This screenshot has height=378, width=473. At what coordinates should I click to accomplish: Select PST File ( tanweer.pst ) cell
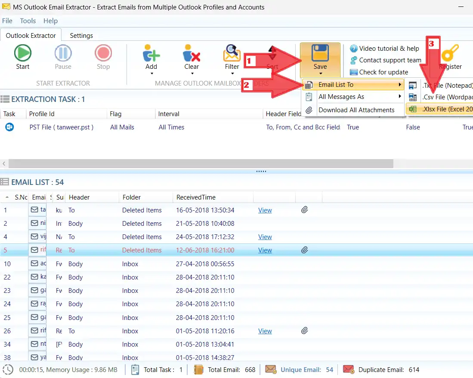62,127
